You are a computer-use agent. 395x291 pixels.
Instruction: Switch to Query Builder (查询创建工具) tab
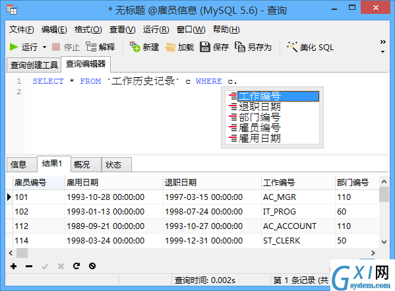click(34, 65)
